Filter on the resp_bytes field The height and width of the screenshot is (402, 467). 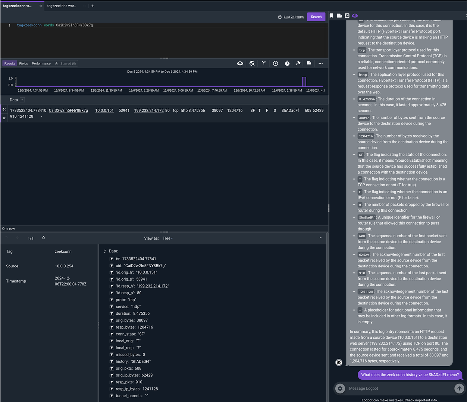click(112, 327)
